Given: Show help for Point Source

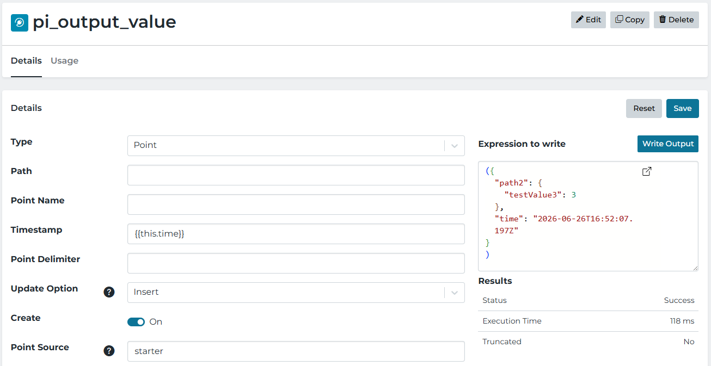Looking at the screenshot, I should click(x=109, y=351).
